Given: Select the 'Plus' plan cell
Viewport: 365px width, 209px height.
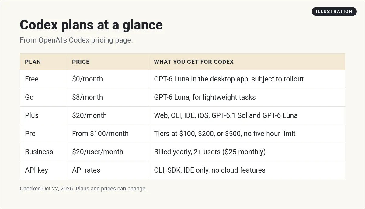Looking at the screenshot, I should [43, 115].
